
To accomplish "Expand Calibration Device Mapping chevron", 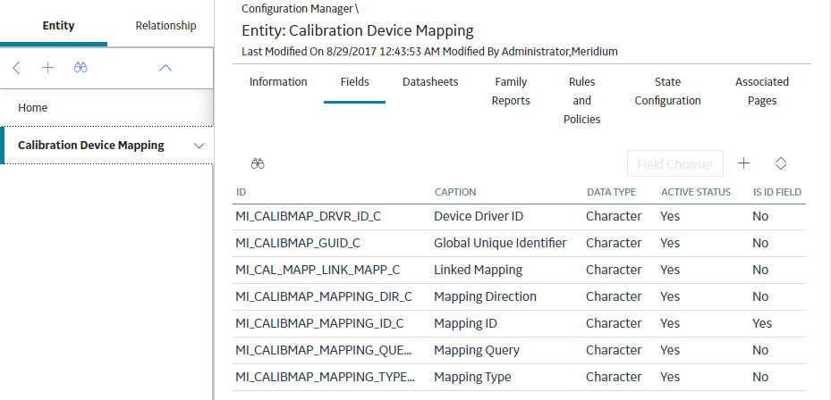I will click(x=199, y=146).
